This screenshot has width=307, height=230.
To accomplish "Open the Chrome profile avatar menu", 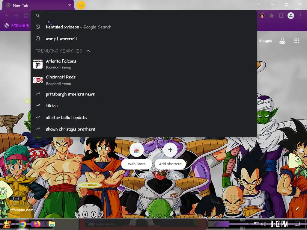I will coord(291,16).
